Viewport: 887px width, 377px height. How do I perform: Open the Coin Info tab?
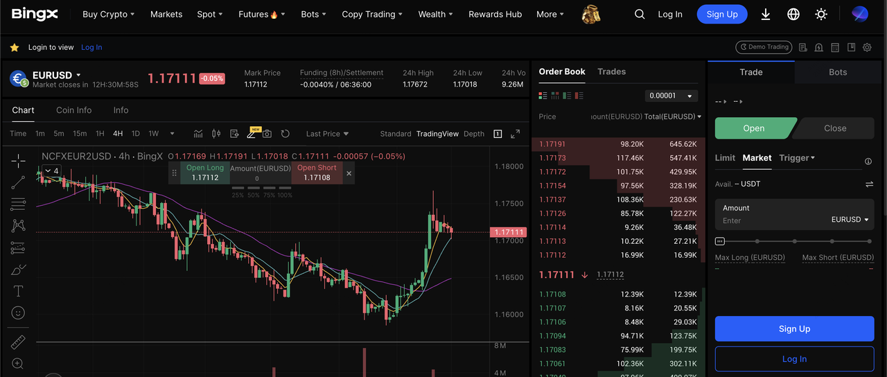click(x=73, y=110)
